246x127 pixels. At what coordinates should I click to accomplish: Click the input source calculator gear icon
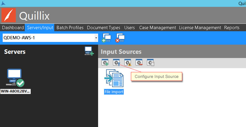coord(151,62)
